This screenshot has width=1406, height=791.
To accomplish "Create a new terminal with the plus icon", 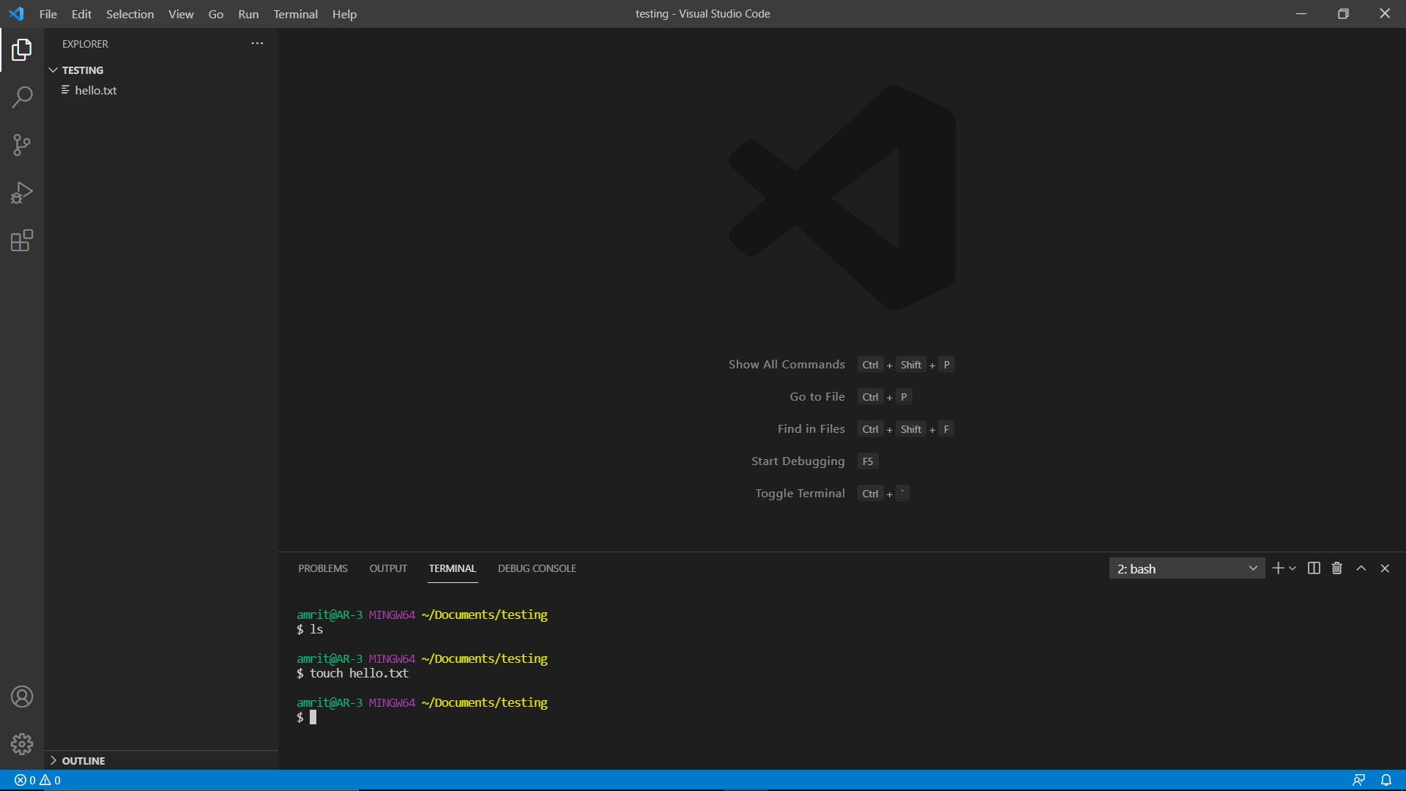I will click(x=1276, y=568).
